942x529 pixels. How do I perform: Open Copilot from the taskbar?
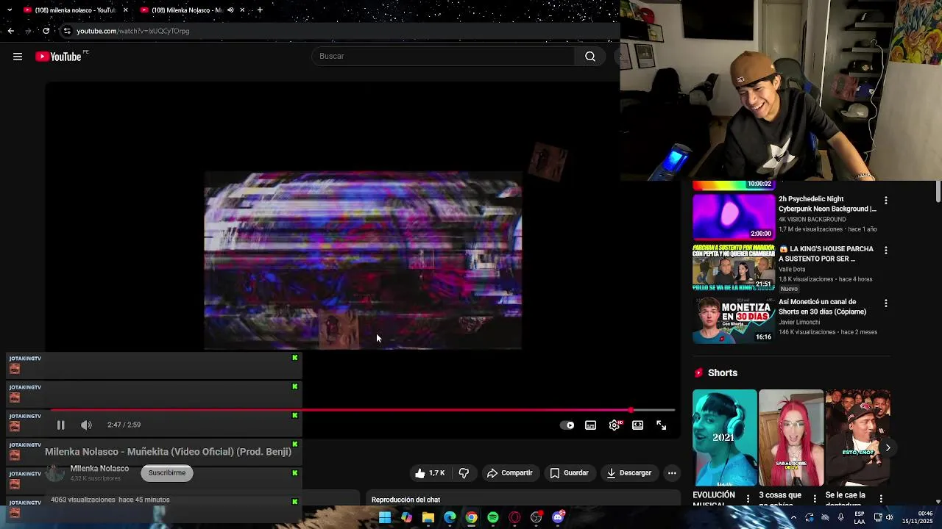pos(406,518)
